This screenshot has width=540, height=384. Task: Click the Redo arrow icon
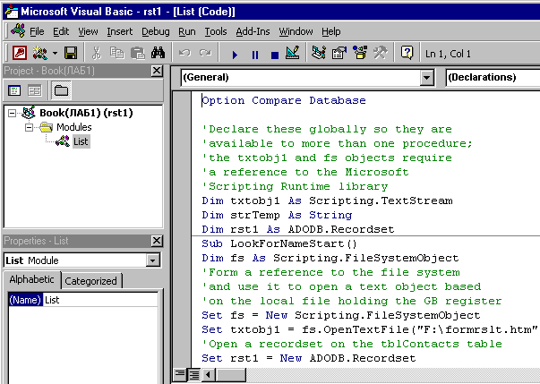[x=205, y=53]
